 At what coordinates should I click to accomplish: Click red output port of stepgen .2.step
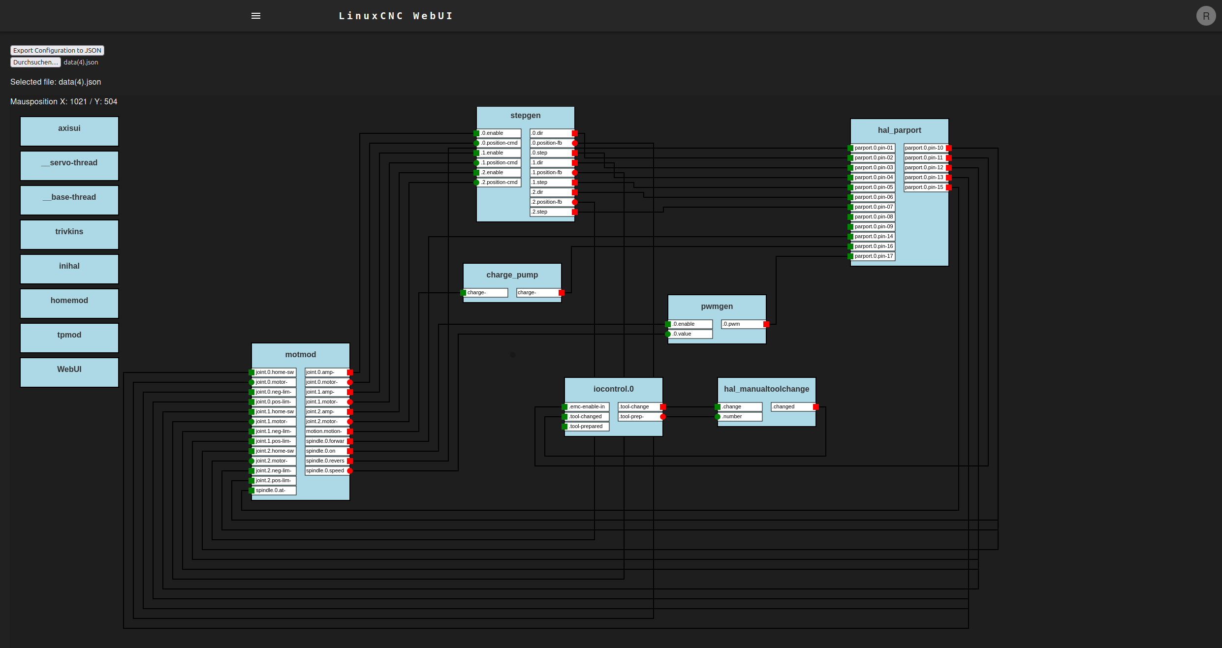pos(574,212)
